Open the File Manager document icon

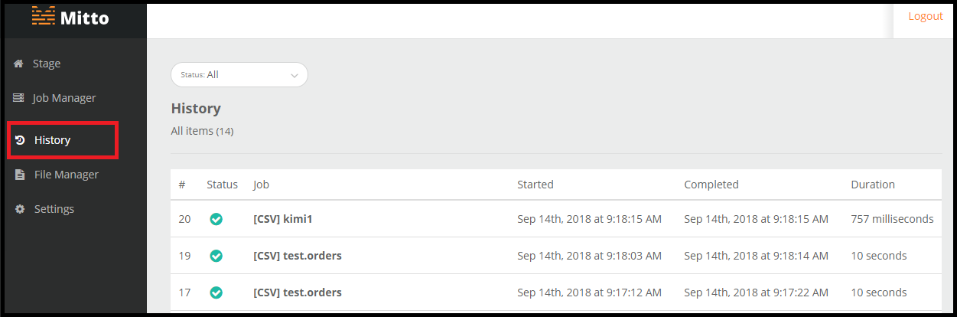20,175
